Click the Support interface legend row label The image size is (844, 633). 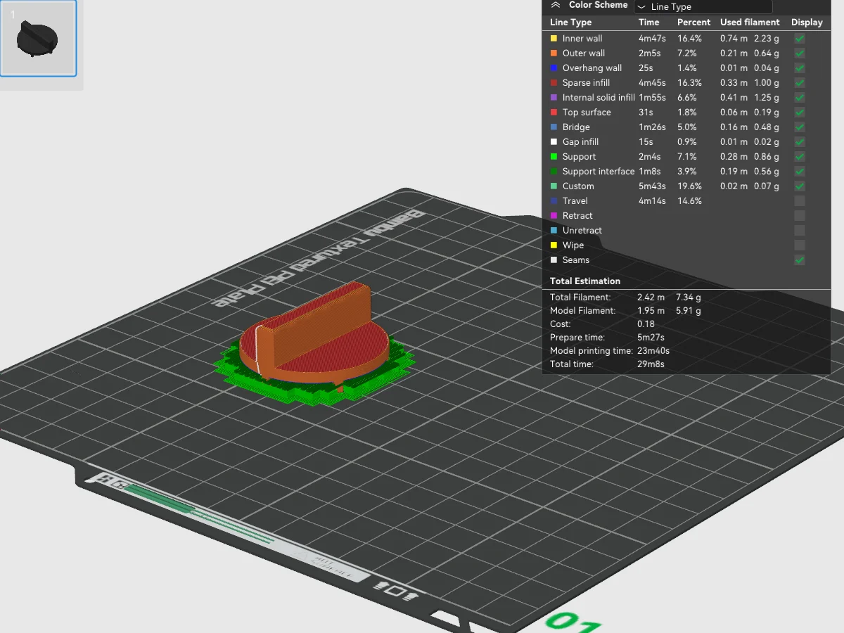click(x=598, y=172)
